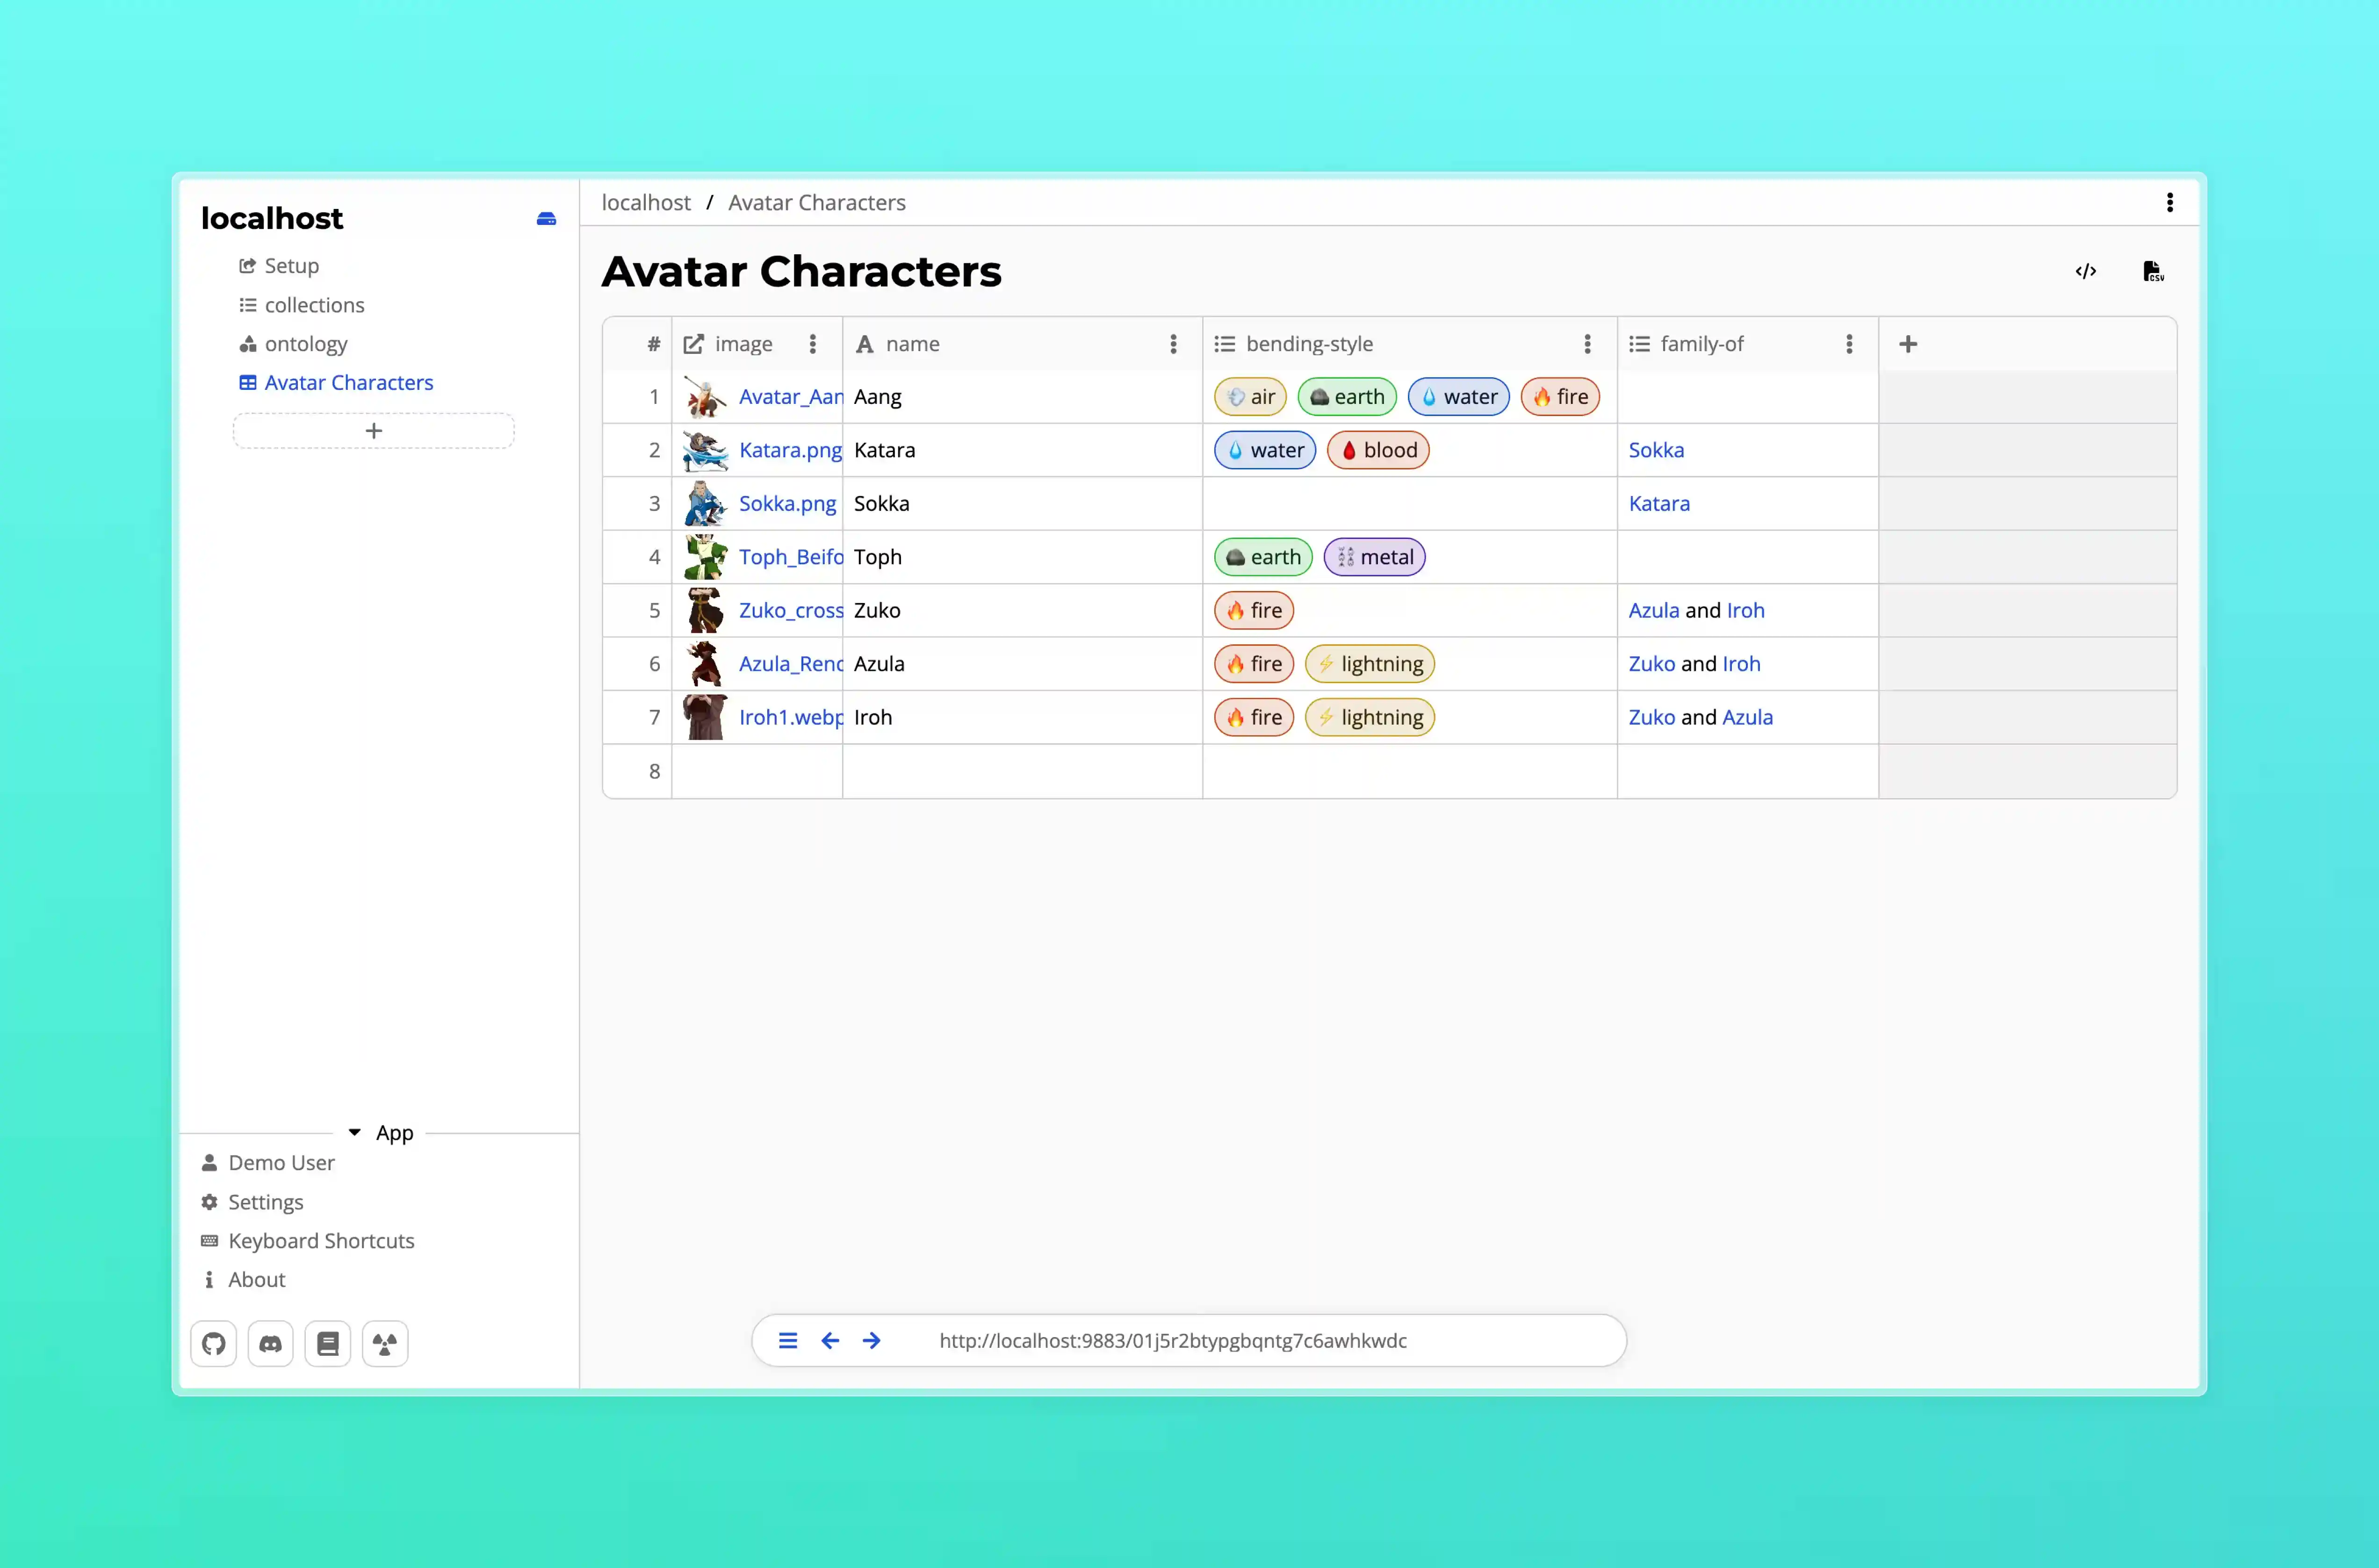Click the code view icon

click(x=2085, y=271)
